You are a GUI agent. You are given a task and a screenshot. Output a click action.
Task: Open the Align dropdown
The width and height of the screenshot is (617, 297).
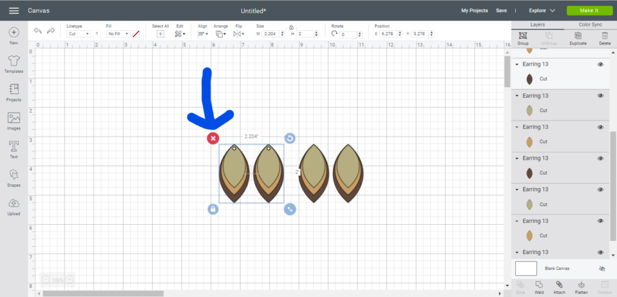click(x=202, y=34)
